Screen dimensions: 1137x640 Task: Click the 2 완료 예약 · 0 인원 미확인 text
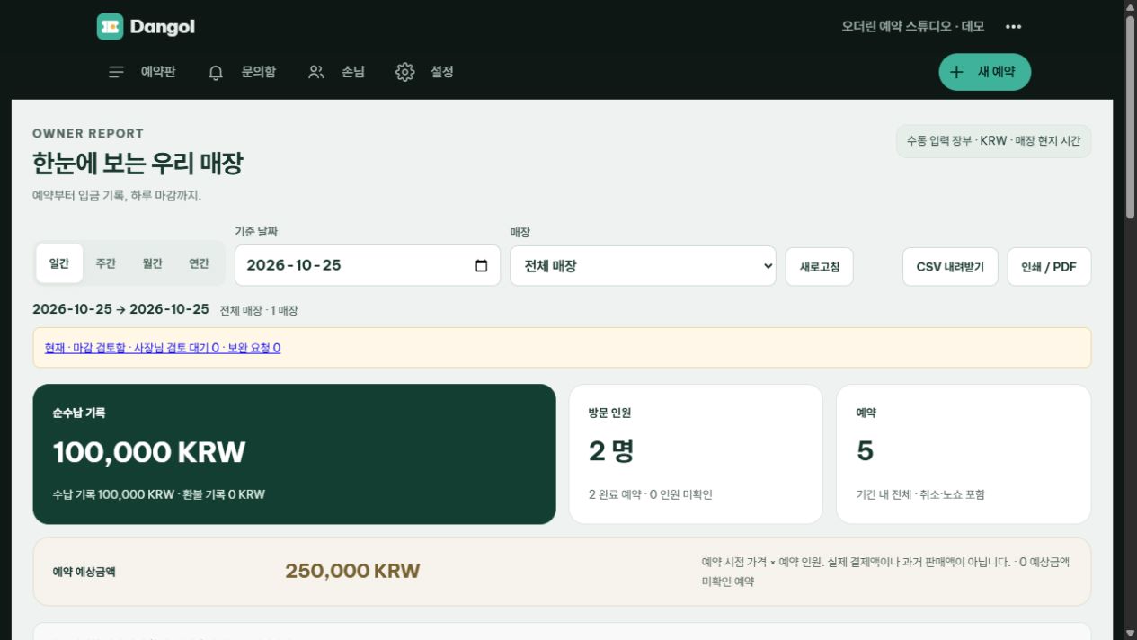(x=651, y=494)
